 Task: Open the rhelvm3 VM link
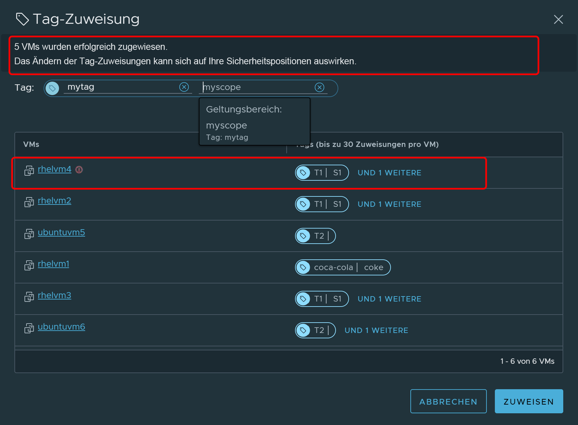pyautogui.click(x=55, y=295)
